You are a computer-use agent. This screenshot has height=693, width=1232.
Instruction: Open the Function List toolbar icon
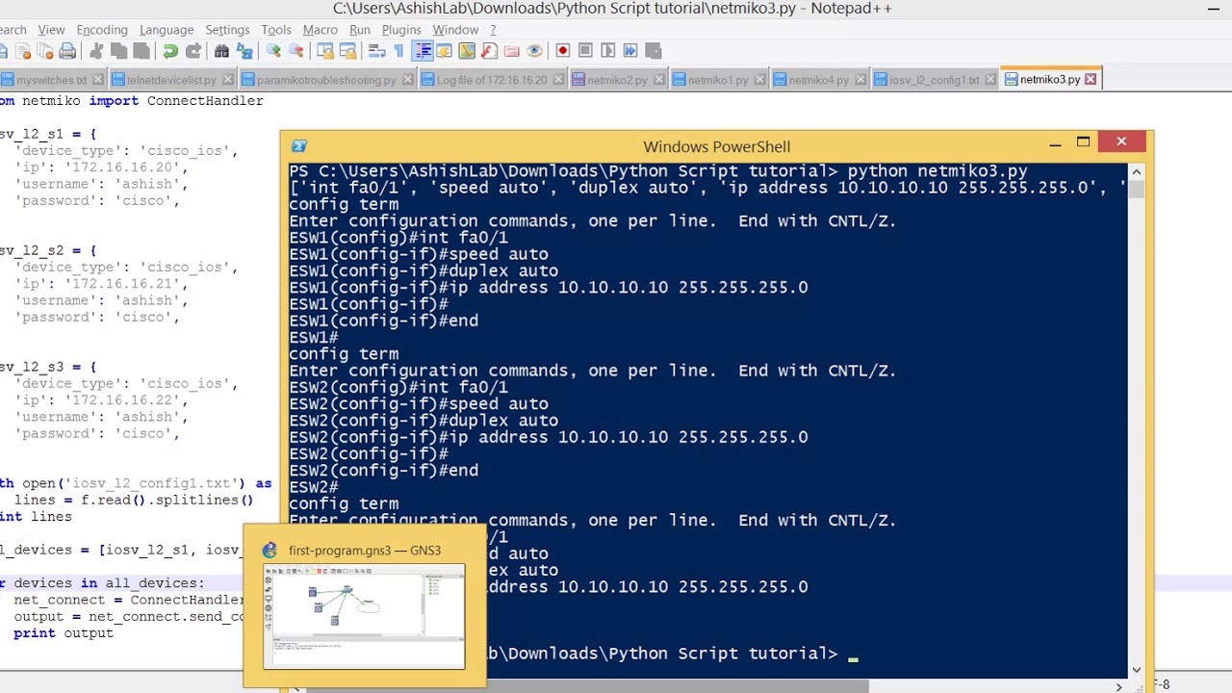[489, 50]
